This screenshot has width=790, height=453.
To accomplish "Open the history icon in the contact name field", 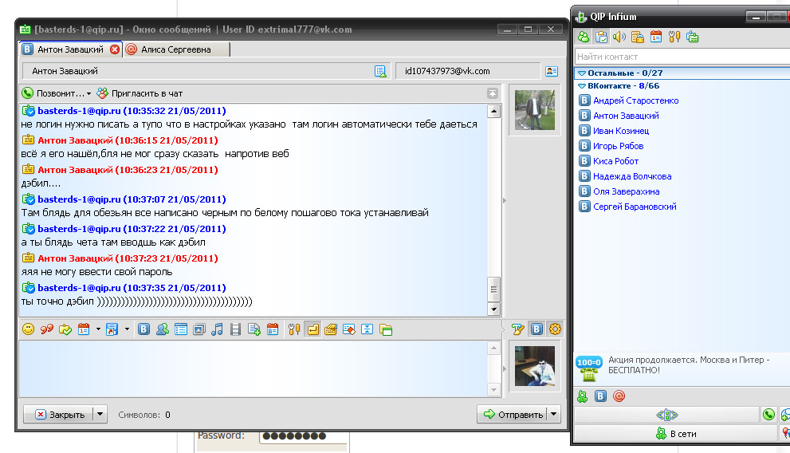I will 380,72.
